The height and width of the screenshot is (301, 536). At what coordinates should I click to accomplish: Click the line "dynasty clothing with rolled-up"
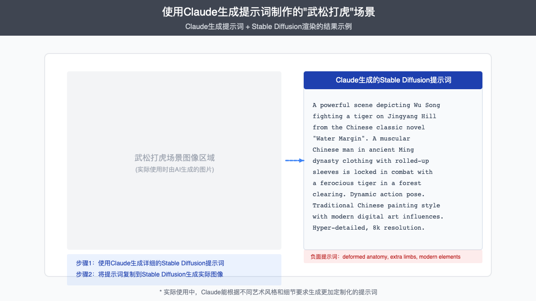371,161
